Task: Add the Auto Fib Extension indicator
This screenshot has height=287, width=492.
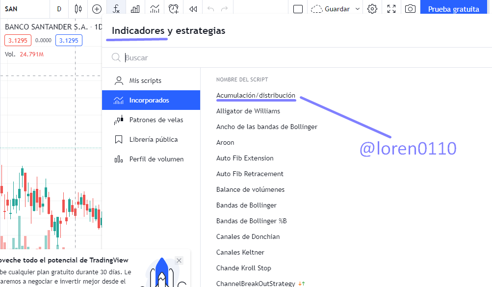Action: tap(245, 158)
